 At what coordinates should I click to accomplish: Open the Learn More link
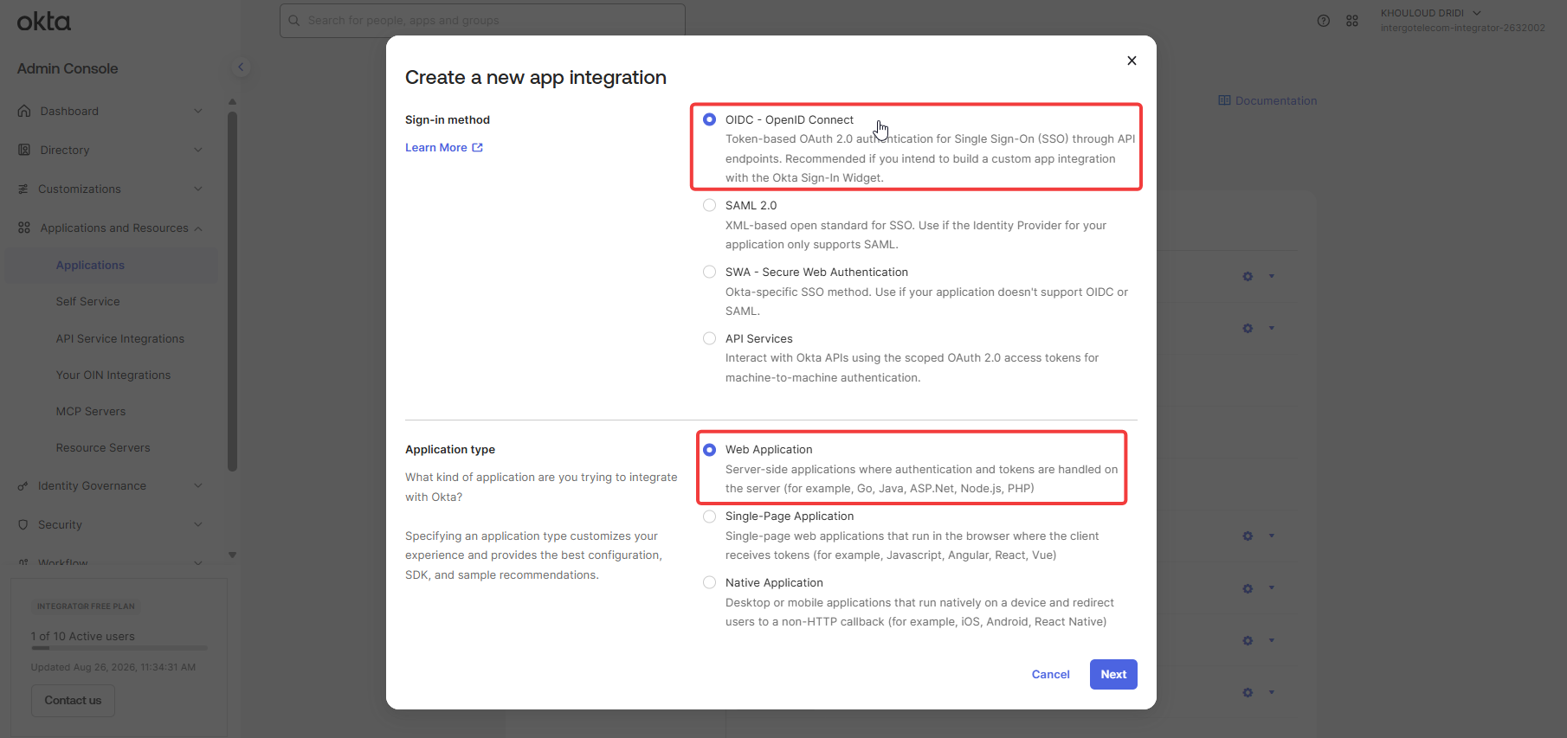coord(444,148)
